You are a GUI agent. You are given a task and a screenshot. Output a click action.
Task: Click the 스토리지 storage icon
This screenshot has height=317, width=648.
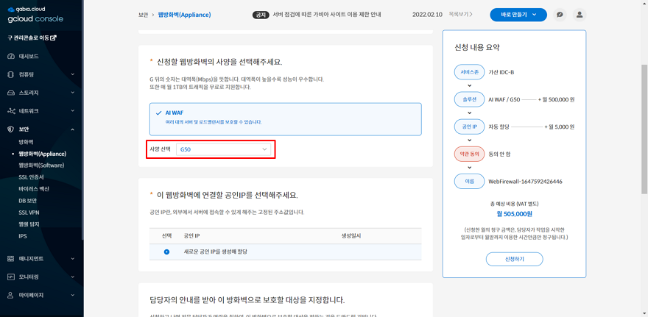tap(11, 93)
